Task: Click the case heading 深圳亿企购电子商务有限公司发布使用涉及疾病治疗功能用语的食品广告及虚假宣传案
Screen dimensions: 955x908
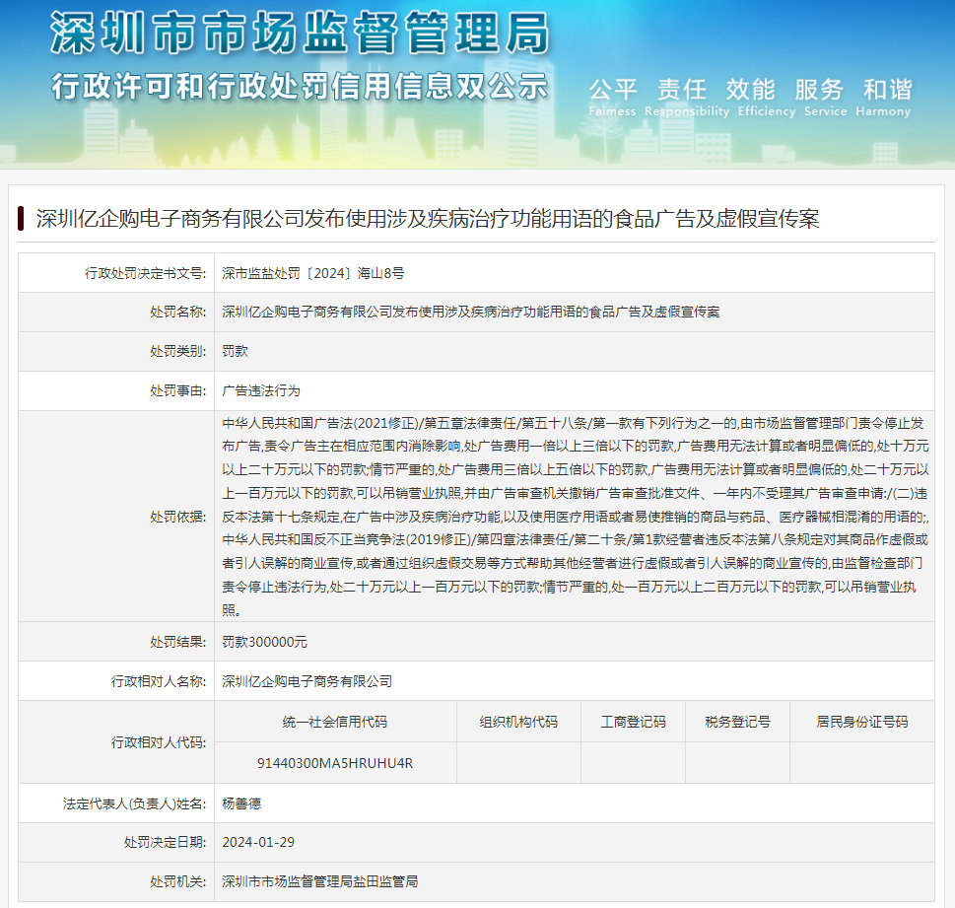Action: 428,218
